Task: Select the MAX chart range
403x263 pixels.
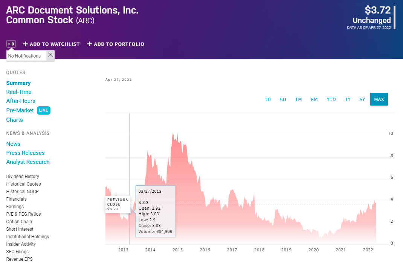Action: click(379, 100)
